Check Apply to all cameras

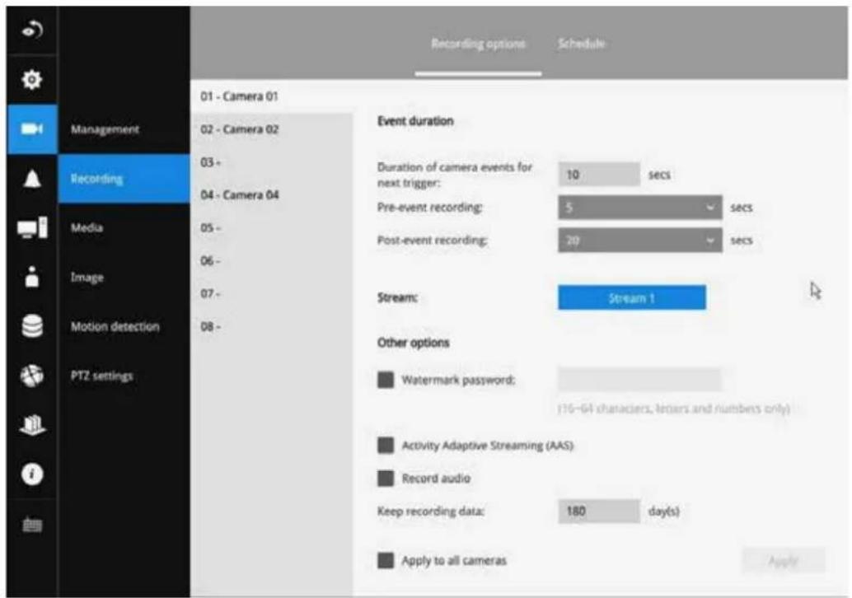click(386, 561)
